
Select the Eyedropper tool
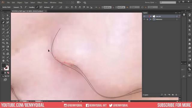(3, 50)
